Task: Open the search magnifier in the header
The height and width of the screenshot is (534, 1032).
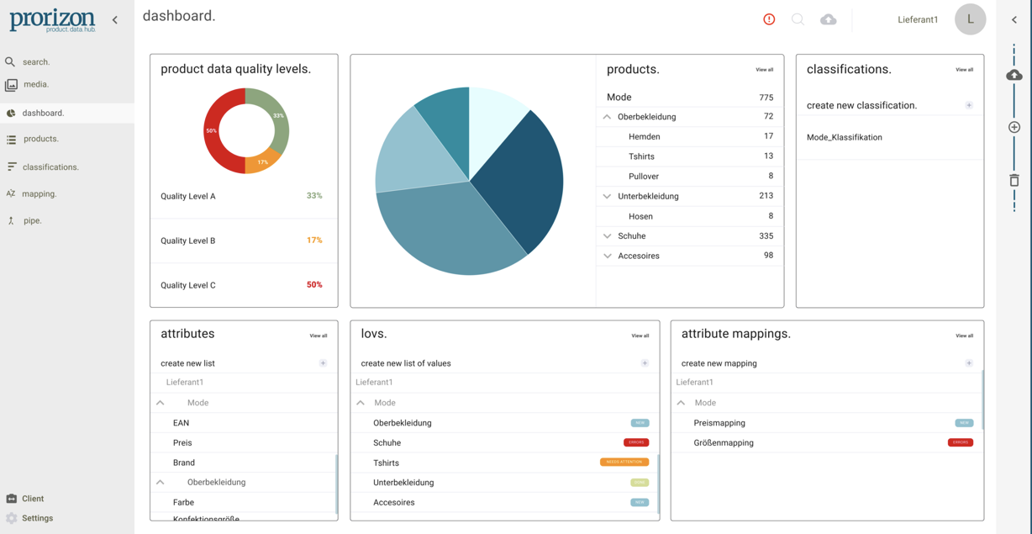Action: point(798,19)
